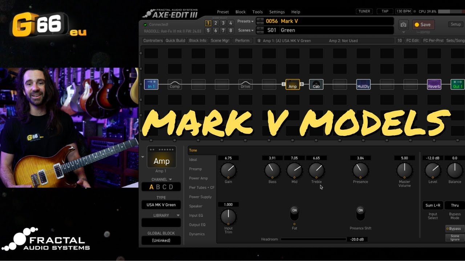Toggle the Fat switch
Image resolution: width=465 pixels, height=261 pixels.
click(295, 214)
